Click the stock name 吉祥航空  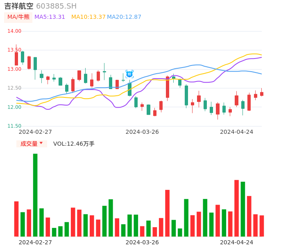tap(19, 6)
